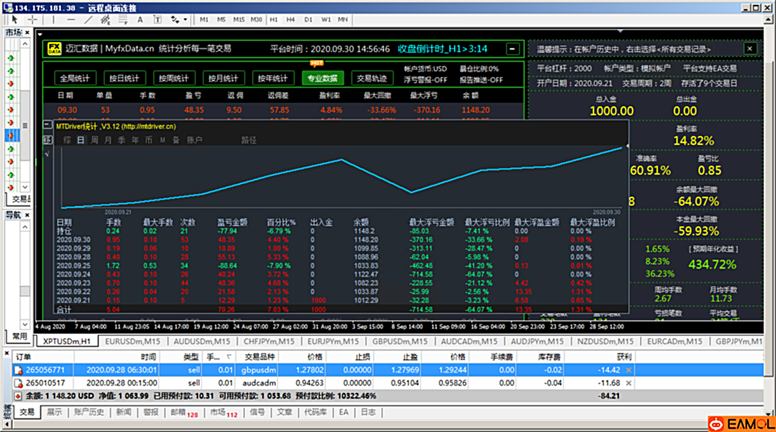
Task: Switch chart to D1 timeframe
Action: pos(308,20)
